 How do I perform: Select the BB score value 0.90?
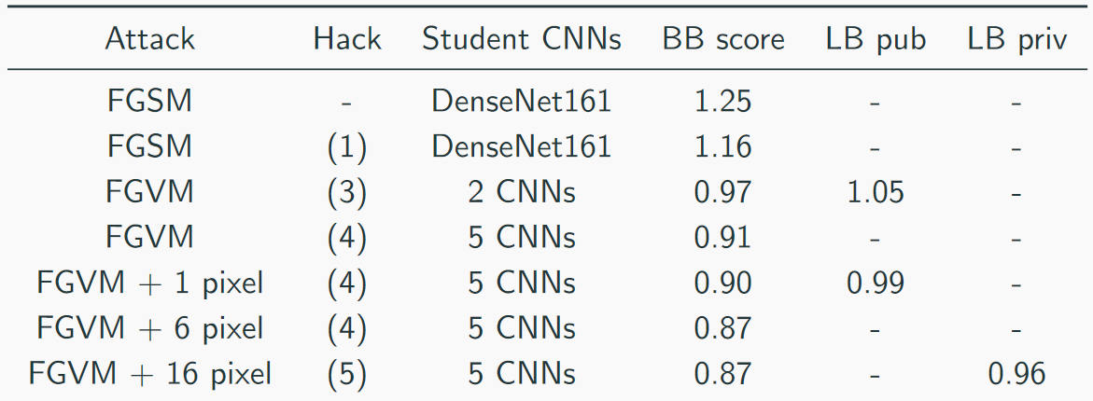[x=723, y=283]
